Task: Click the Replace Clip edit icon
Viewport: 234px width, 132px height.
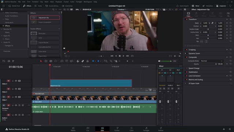Action: click(72, 61)
